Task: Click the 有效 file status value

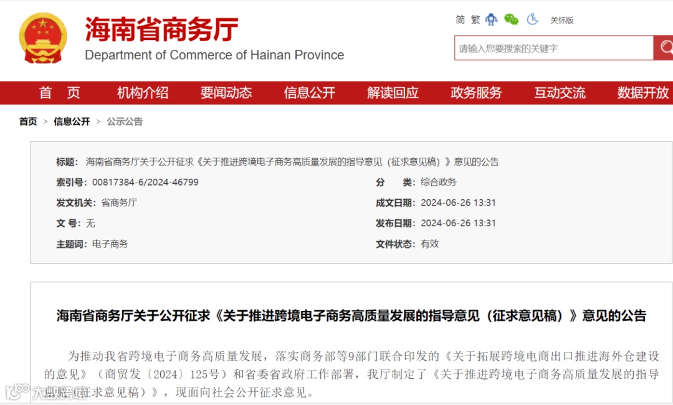Action: pyautogui.click(x=429, y=244)
